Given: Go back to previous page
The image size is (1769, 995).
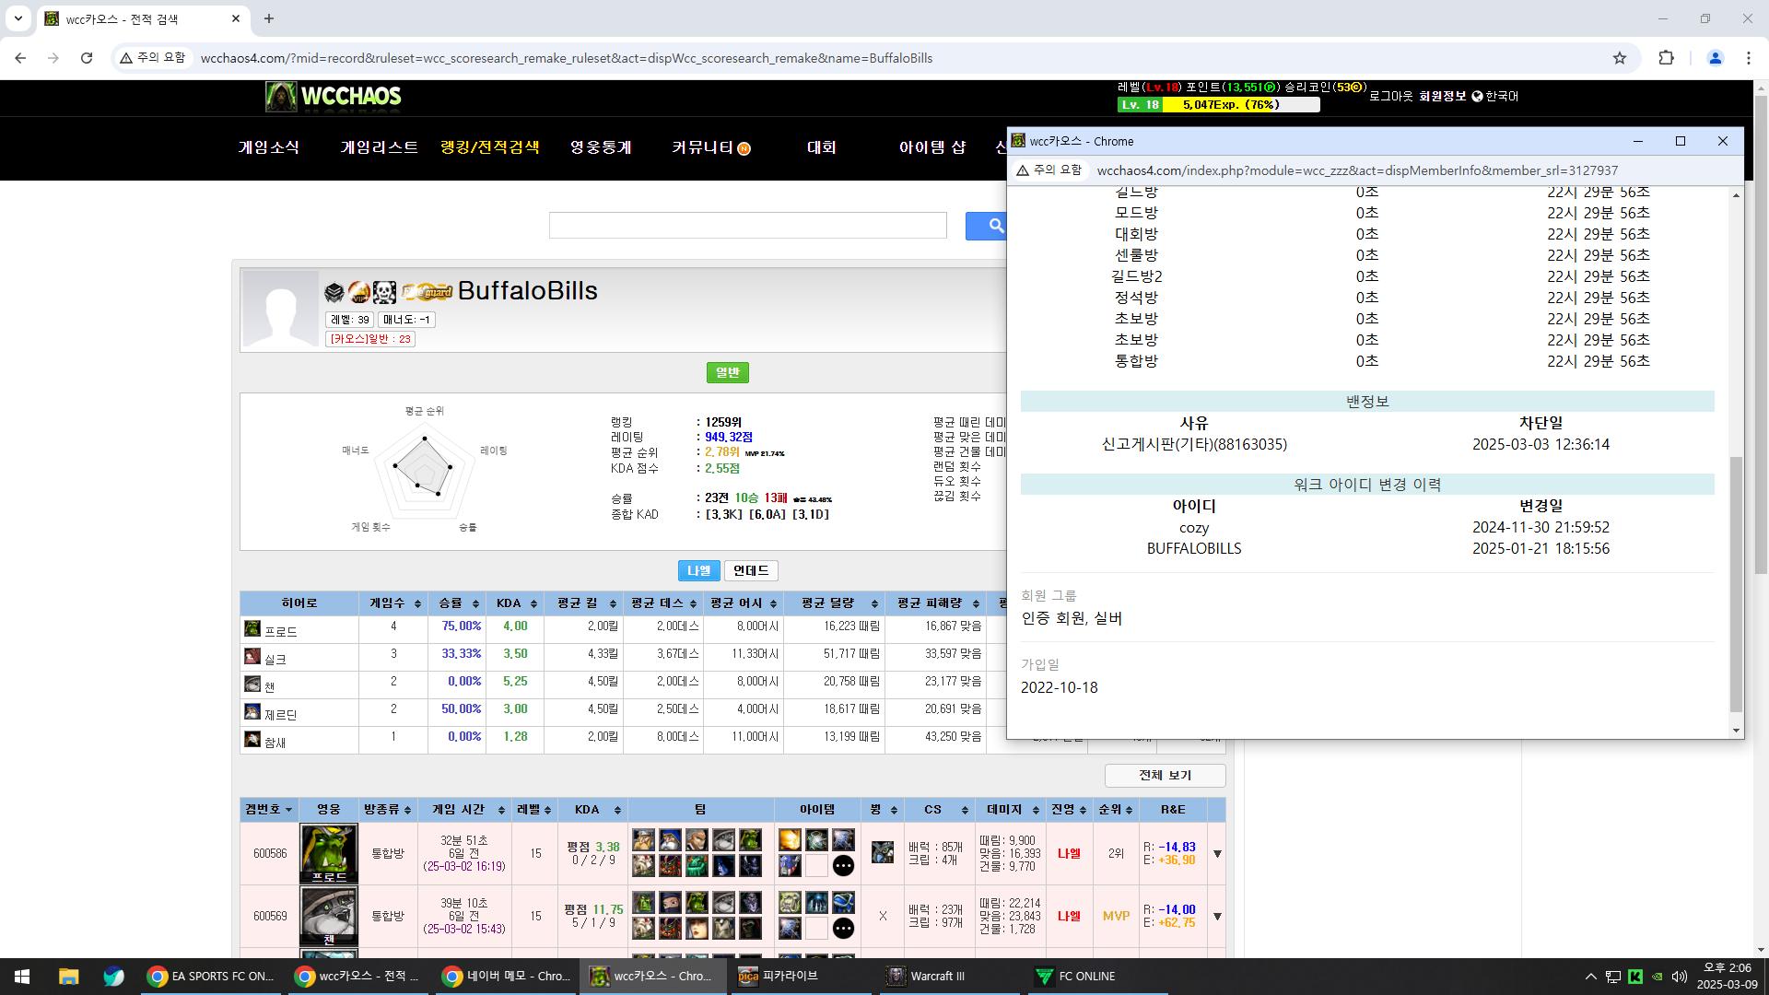Looking at the screenshot, I should [20, 58].
